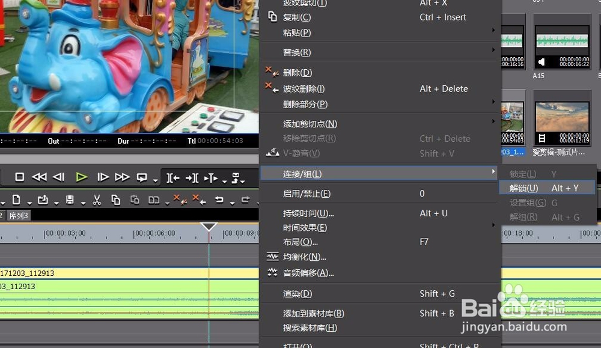Jump to previous edit point icon
The height and width of the screenshot is (348, 601).
click(173, 178)
